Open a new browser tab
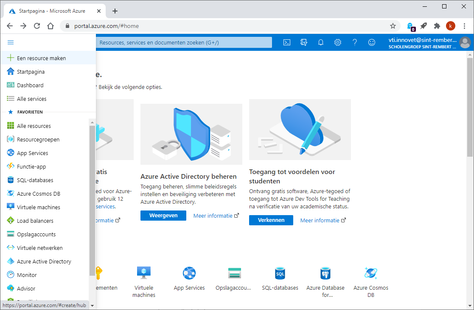This screenshot has width=474, height=310. pyautogui.click(x=115, y=11)
